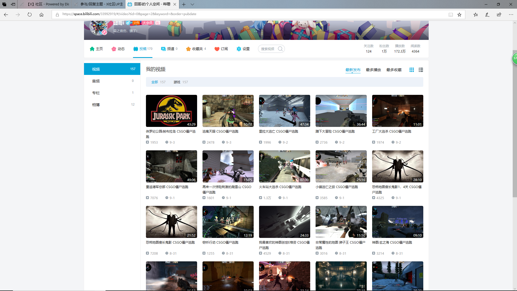Switch to list view layout icon

(421, 70)
